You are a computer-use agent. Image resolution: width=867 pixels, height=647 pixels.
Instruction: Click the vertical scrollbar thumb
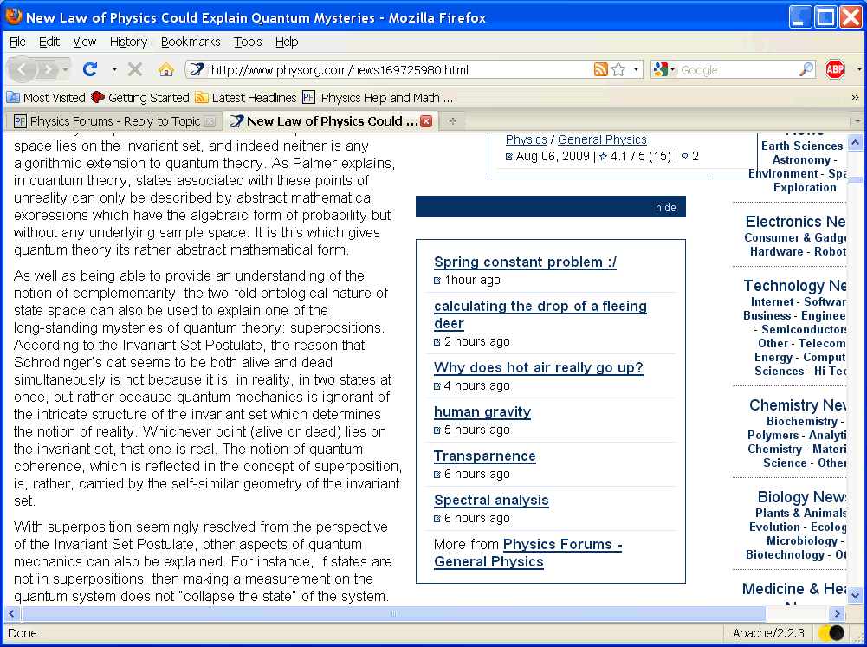(856, 180)
